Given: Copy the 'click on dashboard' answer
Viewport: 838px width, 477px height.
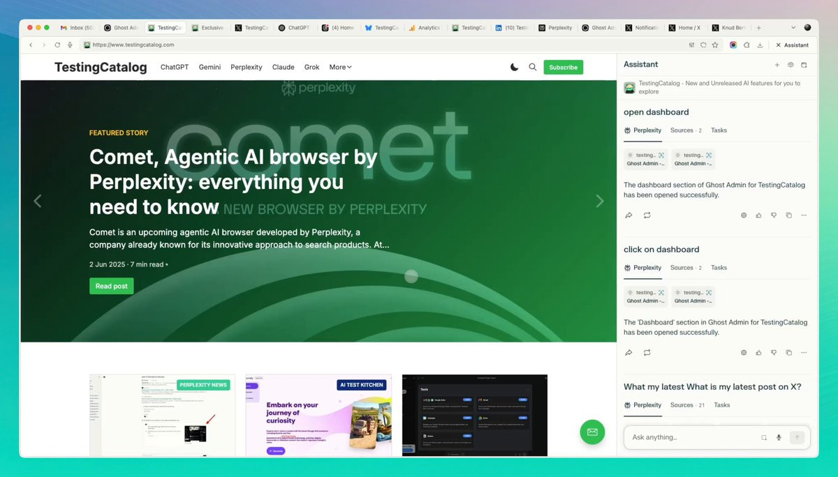Looking at the screenshot, I should [x=788, y=353].
